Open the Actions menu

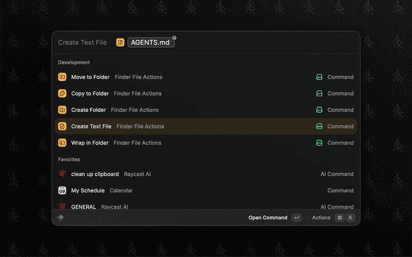click(x=321, y=218)
